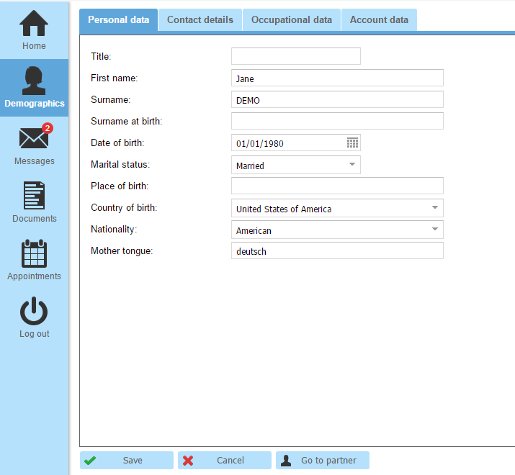
Task: Click United States of America in Country of birth
Action: coord(284,209)
